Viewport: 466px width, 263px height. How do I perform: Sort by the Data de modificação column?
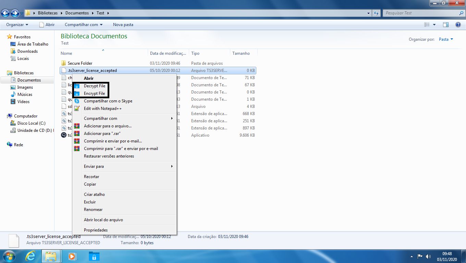pyautogui.click(x=169, y=53)
